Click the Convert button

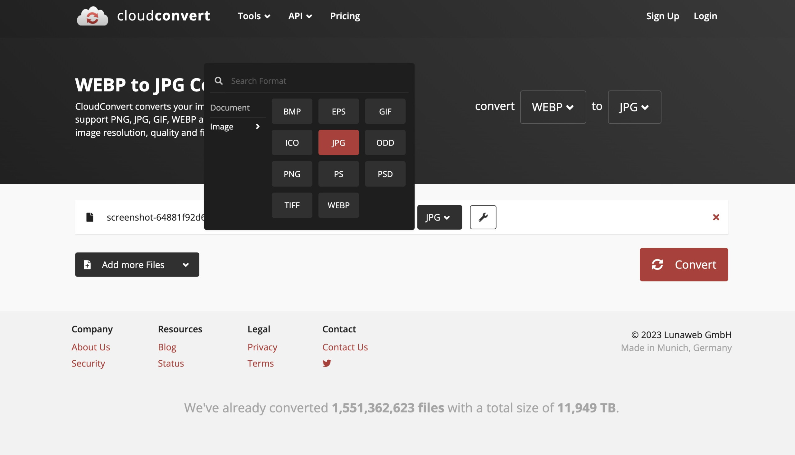click(684, 265)
